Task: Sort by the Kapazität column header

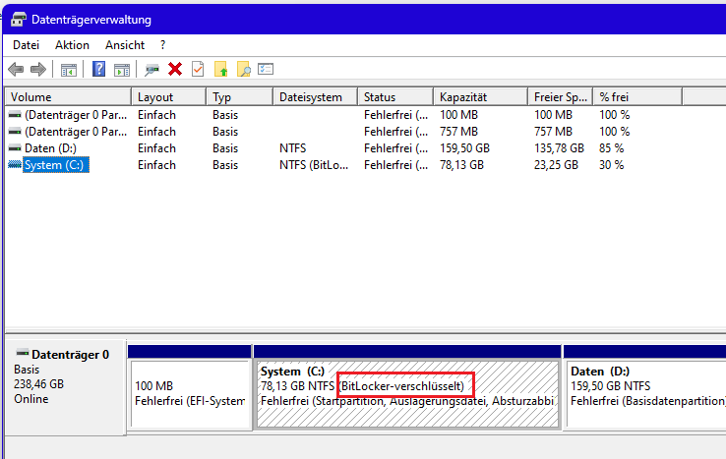Action: pos(481,96)
